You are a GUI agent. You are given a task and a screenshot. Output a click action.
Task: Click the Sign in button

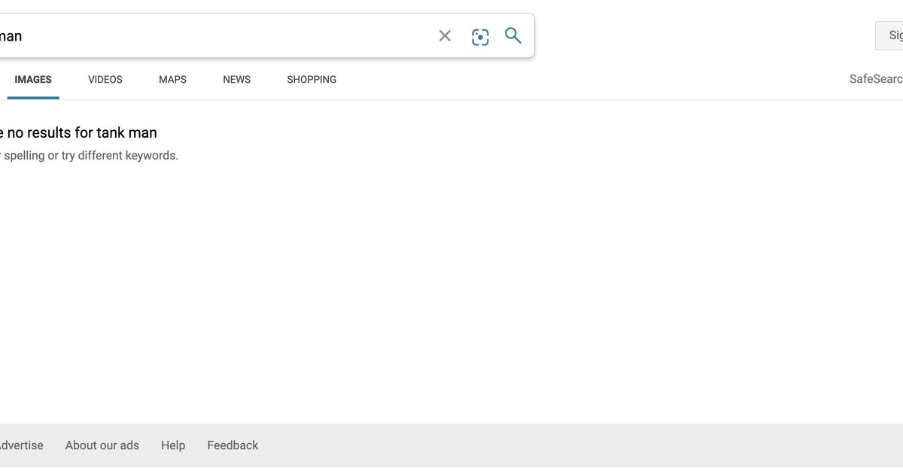coord(892,35)
